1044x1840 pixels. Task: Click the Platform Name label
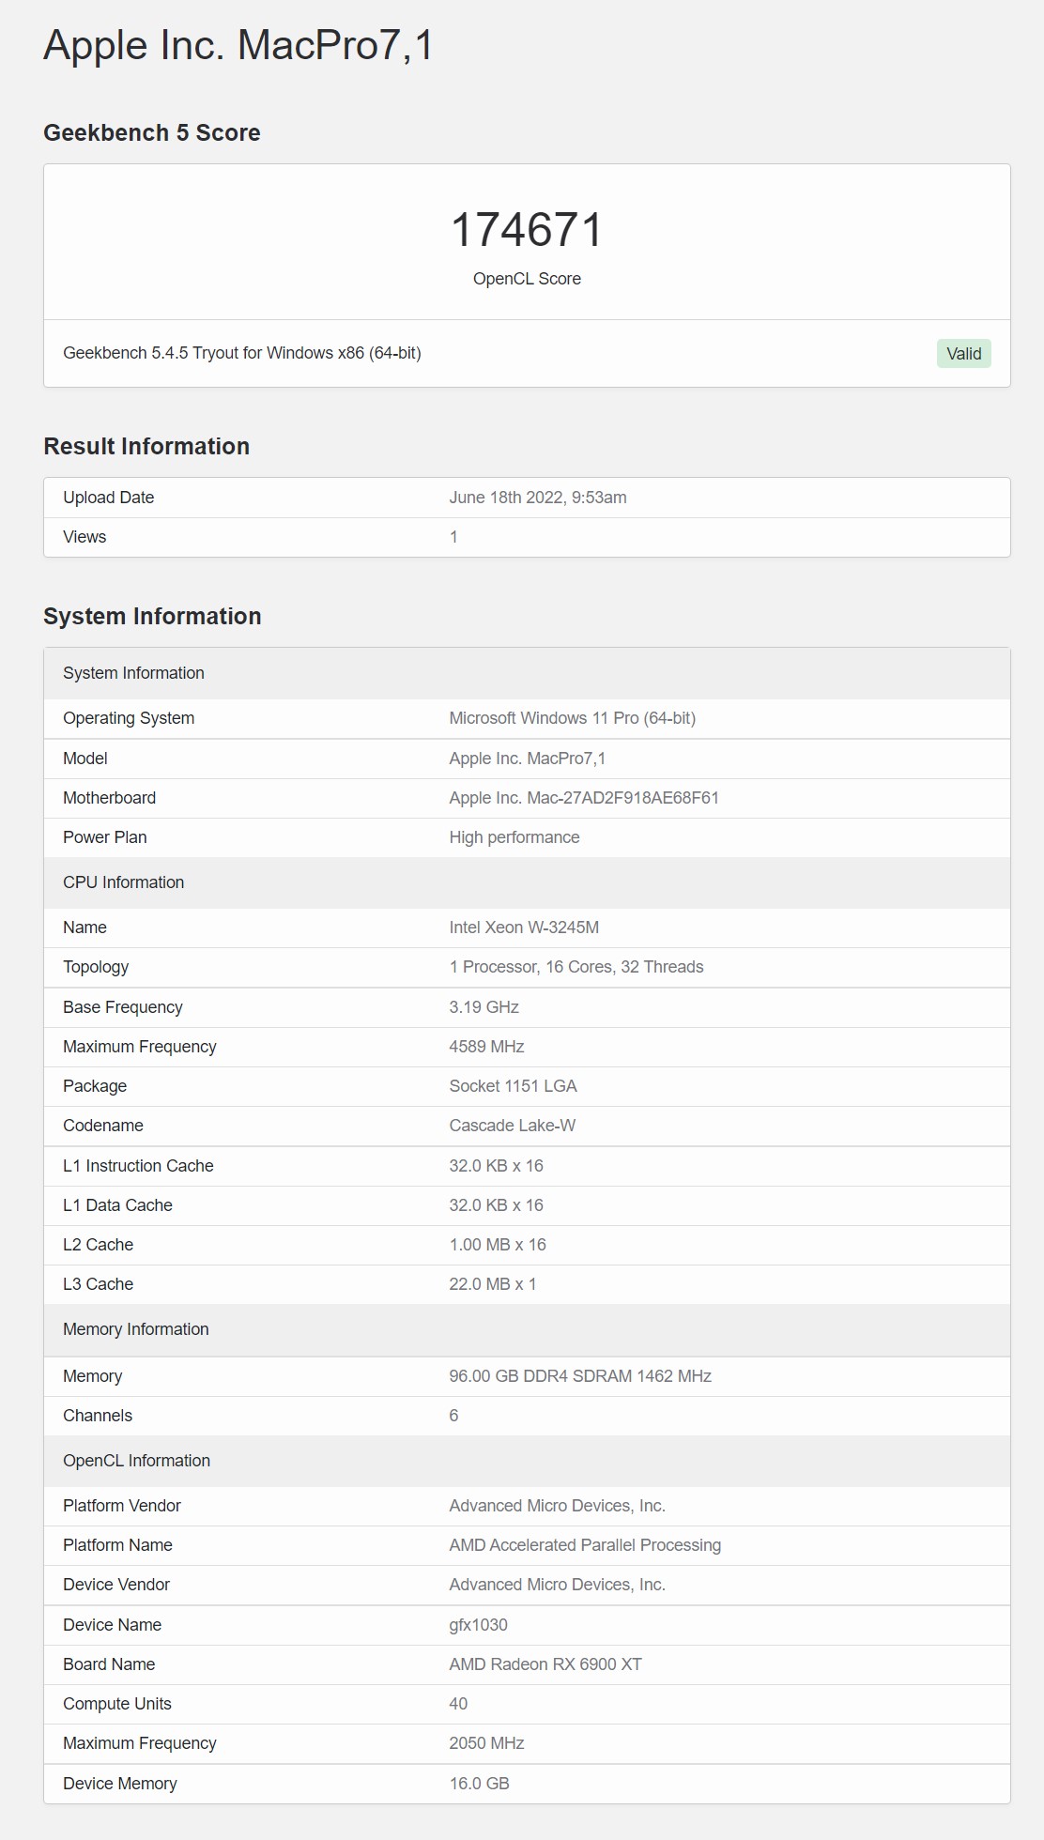tap(117, 1545)
